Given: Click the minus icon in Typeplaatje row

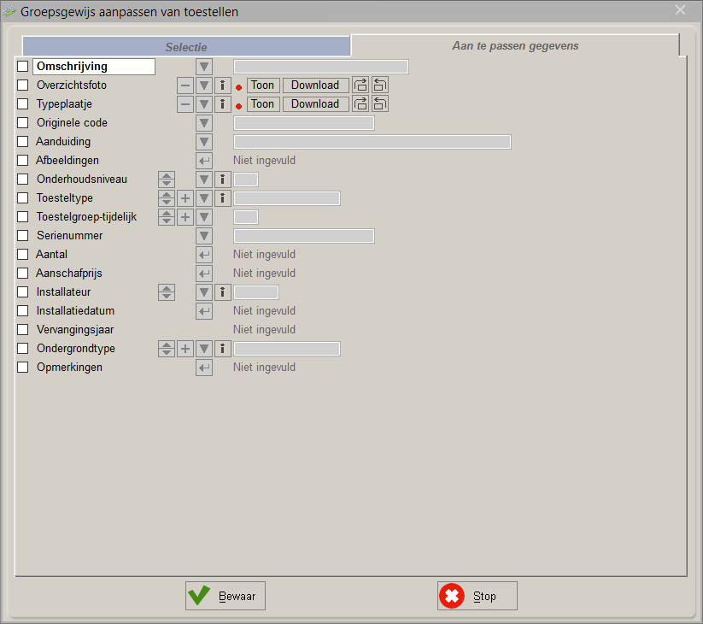Looking at the screenshot, I should click(185, 104).
